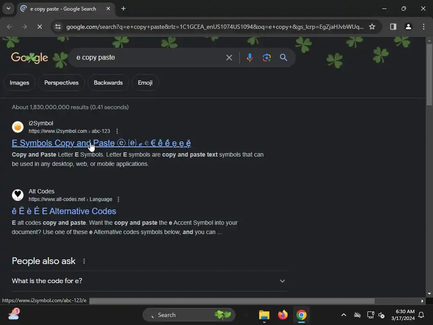Bookmark this page with the star
This screenshot has width=433, height=325.
372,27
